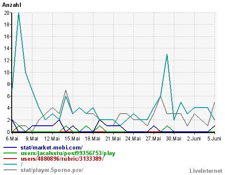Click the teal legend line swatch
This screenshot has width=225, height=175.
tap(10, 164)
